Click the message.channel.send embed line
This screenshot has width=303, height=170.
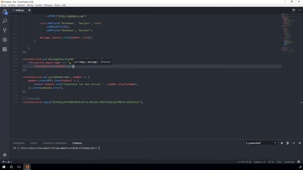click(66, 38)
